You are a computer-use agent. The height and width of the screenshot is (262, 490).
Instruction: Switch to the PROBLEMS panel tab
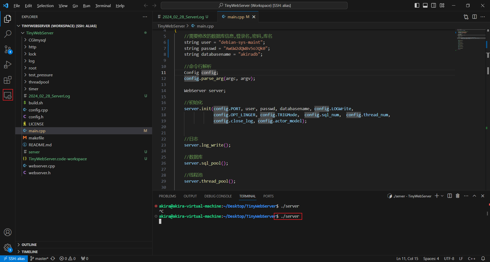(x=167, y=196)
